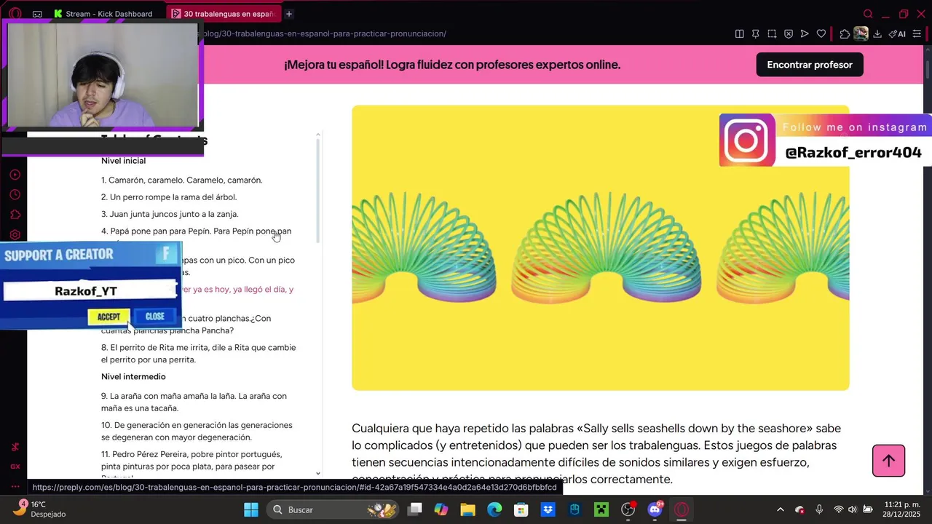Open File Explorer from taskbar
Viewport: 932px width, 524px height.
(467, 509)
